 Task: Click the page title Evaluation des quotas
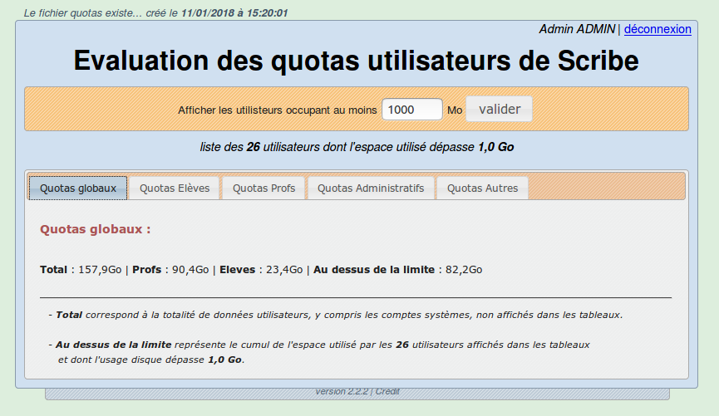(356, 61)
